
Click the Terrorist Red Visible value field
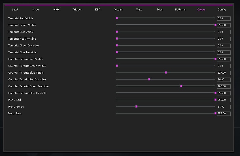click(x=224, y=18)
